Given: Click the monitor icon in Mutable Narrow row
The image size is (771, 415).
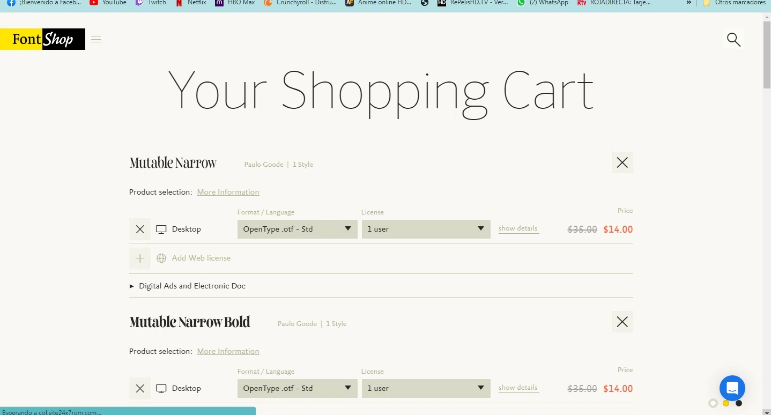Looking at the screenshot, I should pos(161,229).
